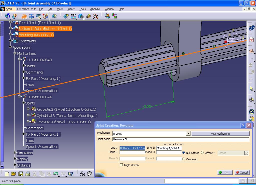The image size is (256, 185).
Task: Select the Null Offset radio button
Action: coord(184,153)
